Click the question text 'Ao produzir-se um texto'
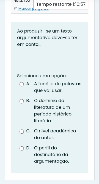 (x=45, y=31)
